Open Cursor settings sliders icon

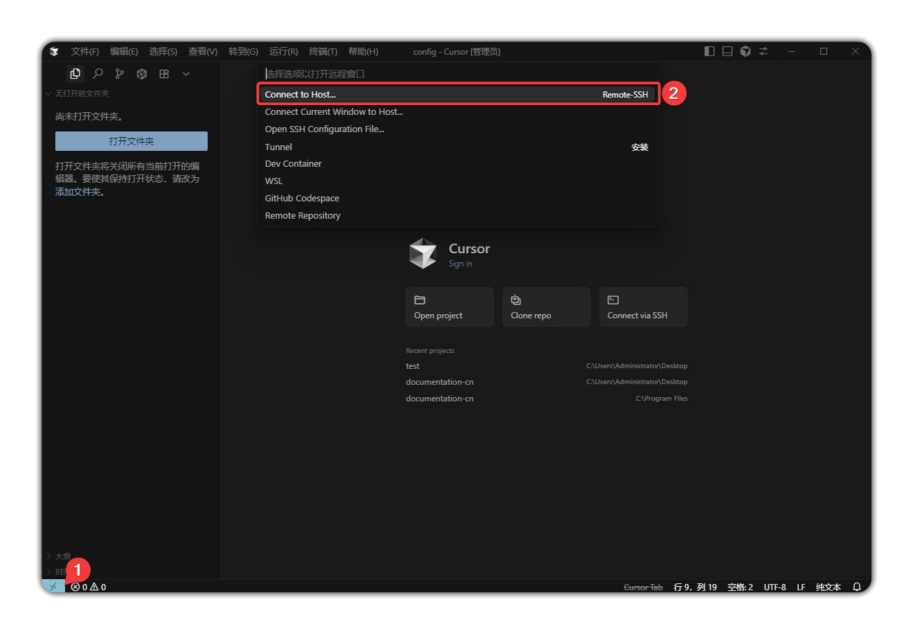tap(763, 51)
